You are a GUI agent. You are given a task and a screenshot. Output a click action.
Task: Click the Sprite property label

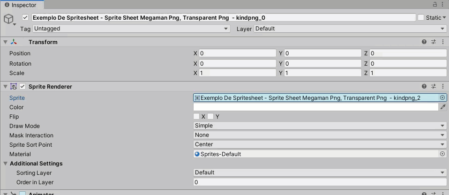17,97
